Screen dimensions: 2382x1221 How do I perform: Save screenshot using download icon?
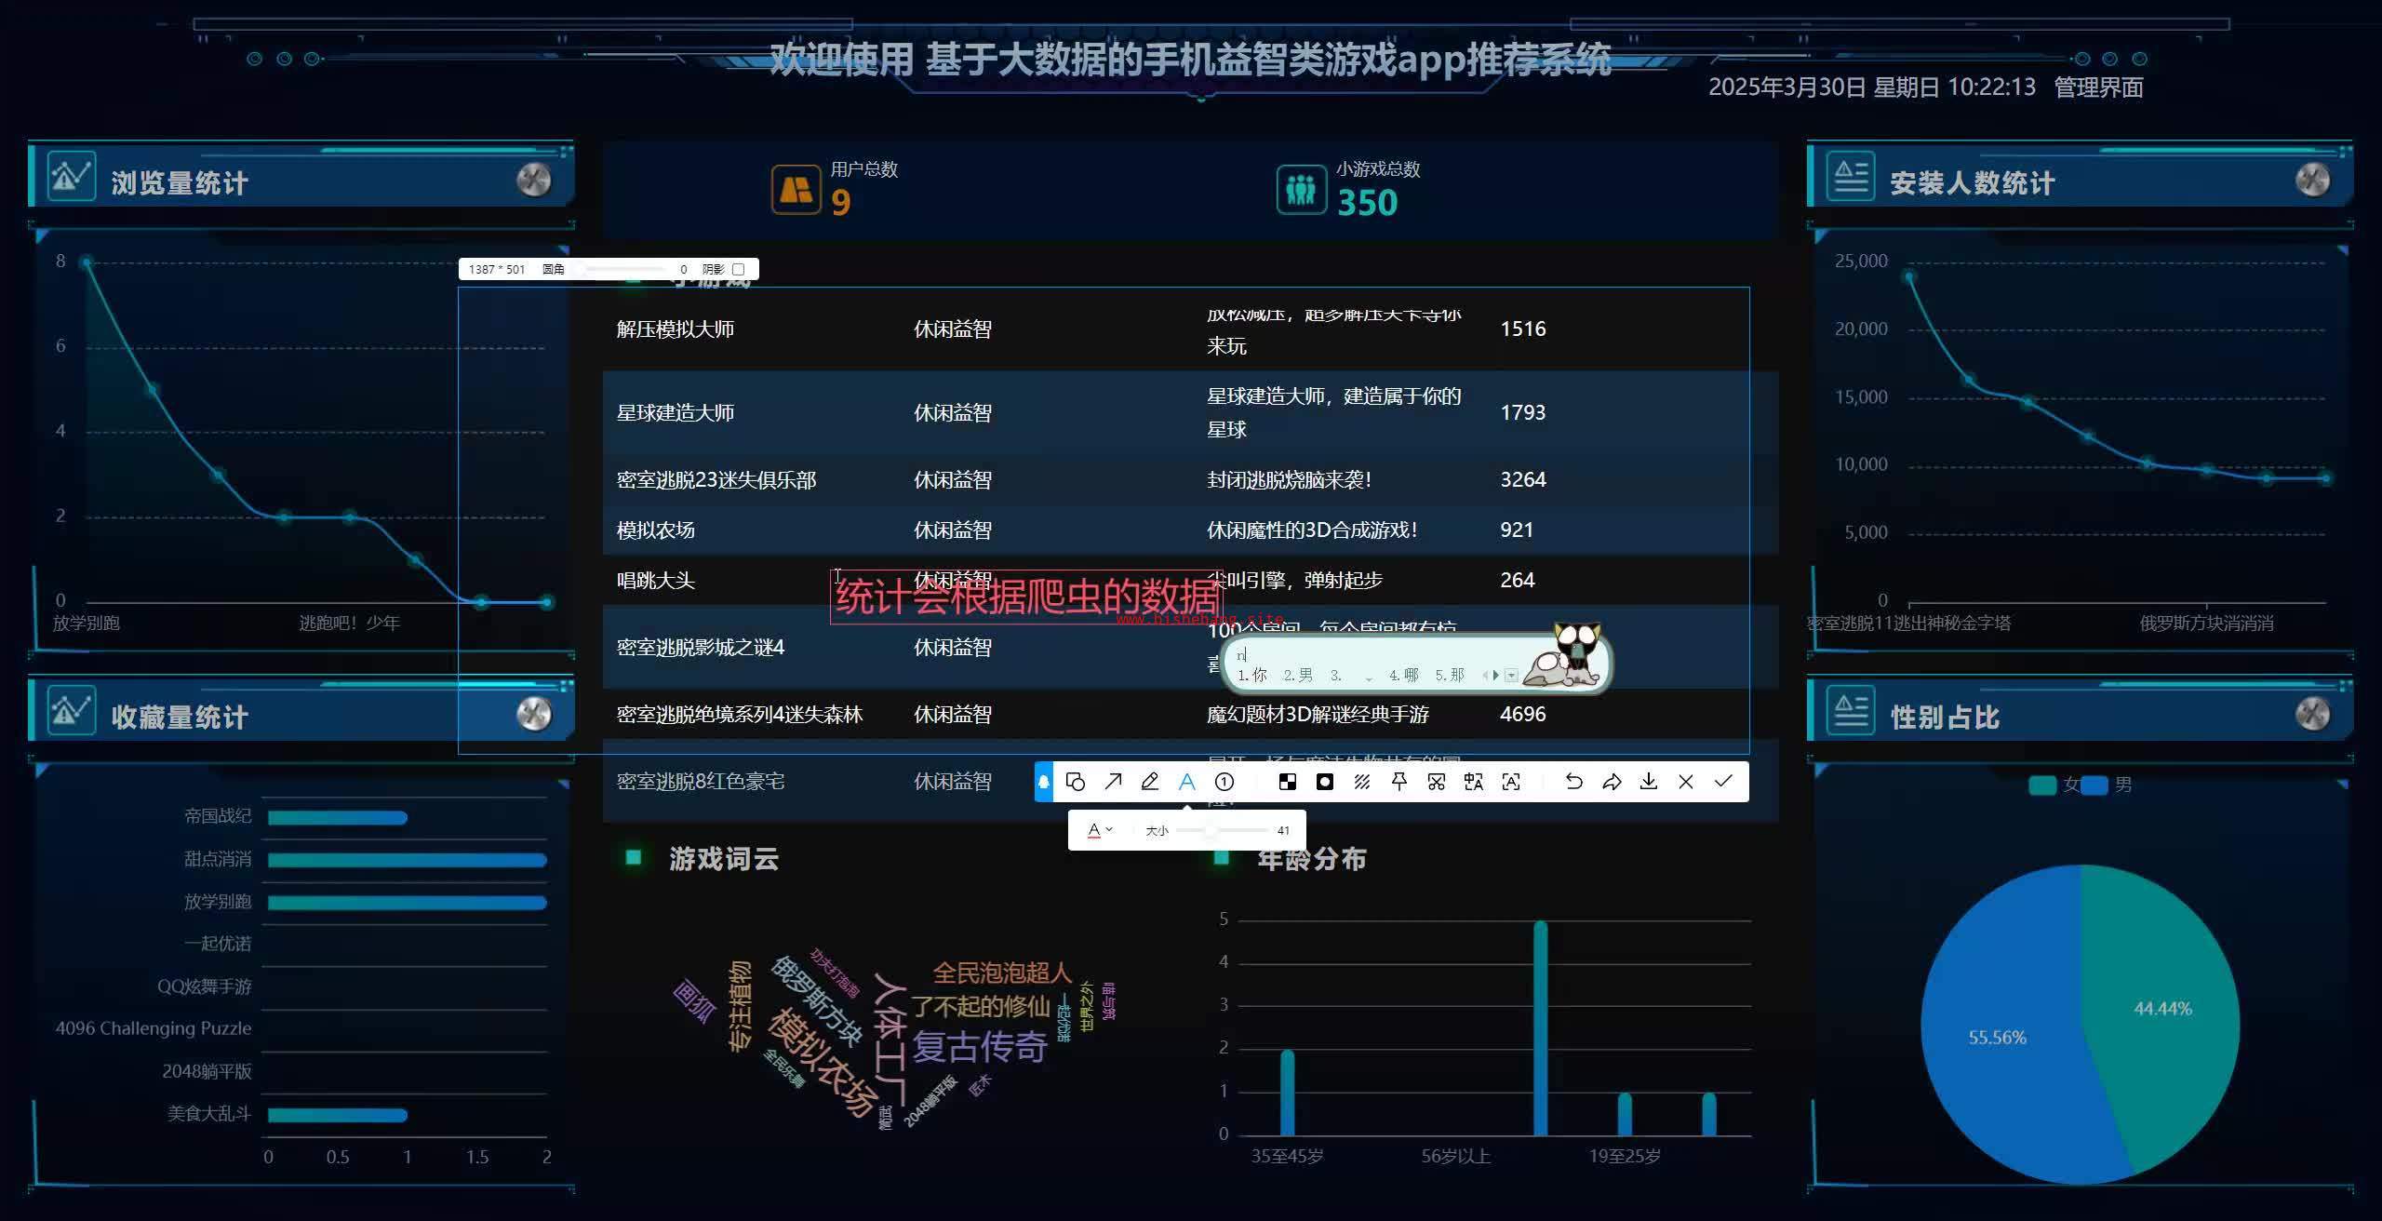1648,782
